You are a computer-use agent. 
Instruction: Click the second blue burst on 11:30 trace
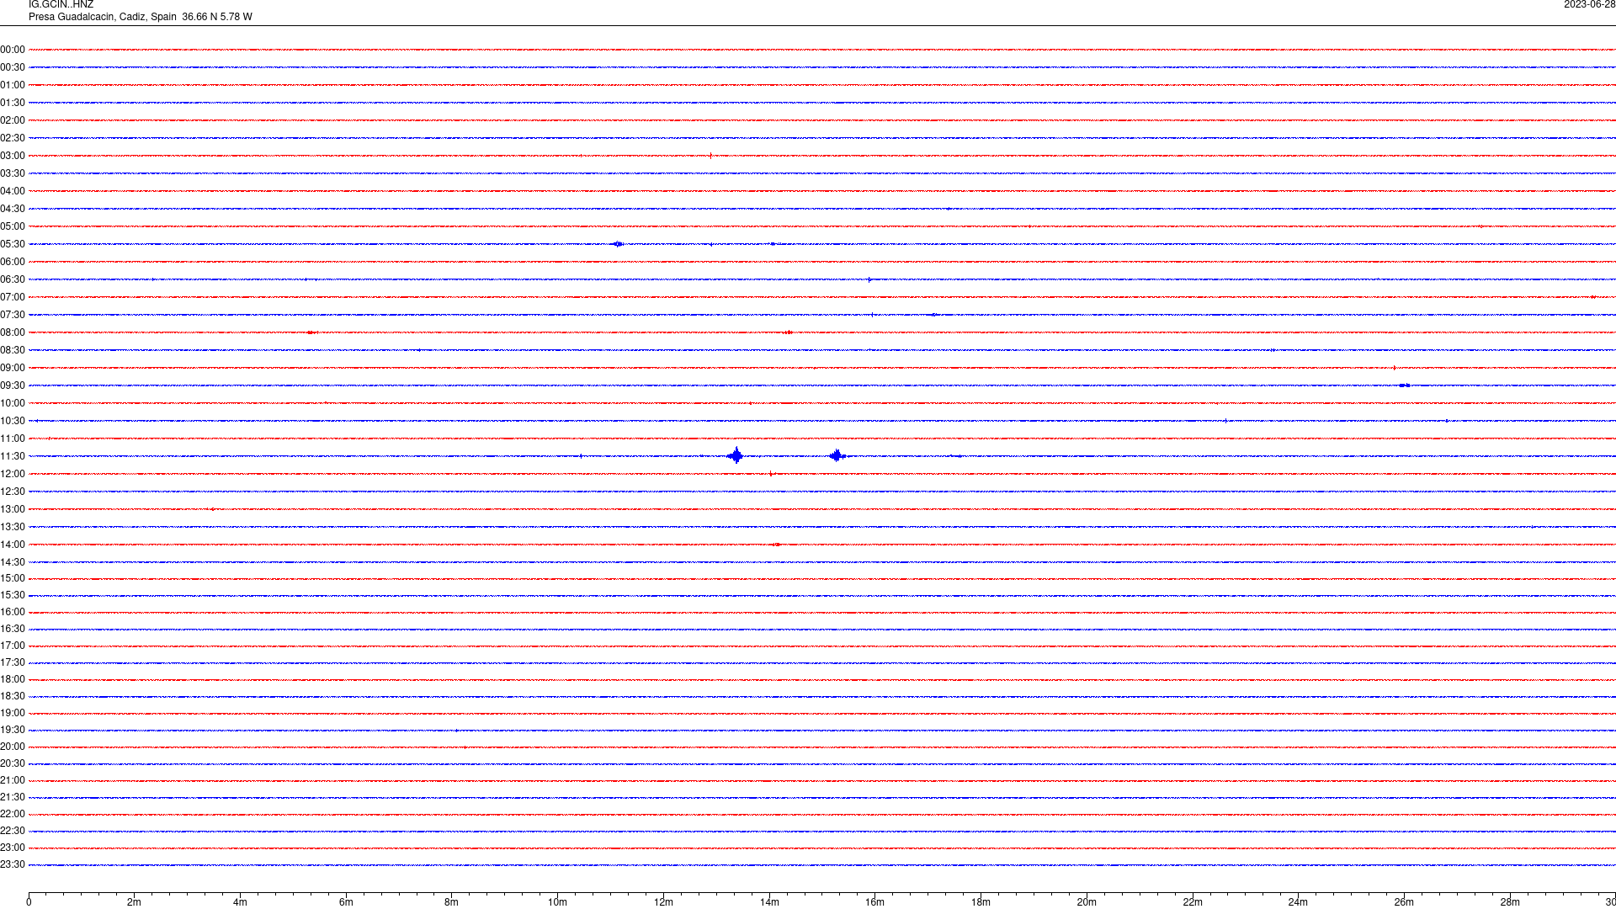point(837,456)
